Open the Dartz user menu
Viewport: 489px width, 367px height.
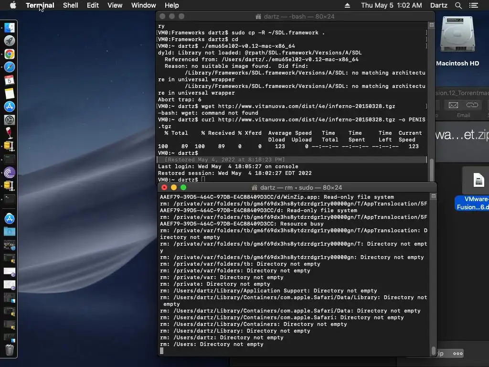(x=438, y=5)
